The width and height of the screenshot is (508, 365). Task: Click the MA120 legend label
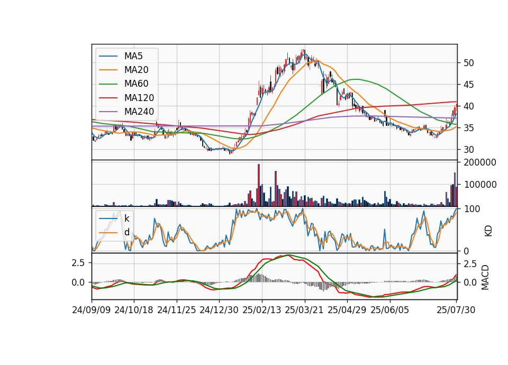point(139,98)
